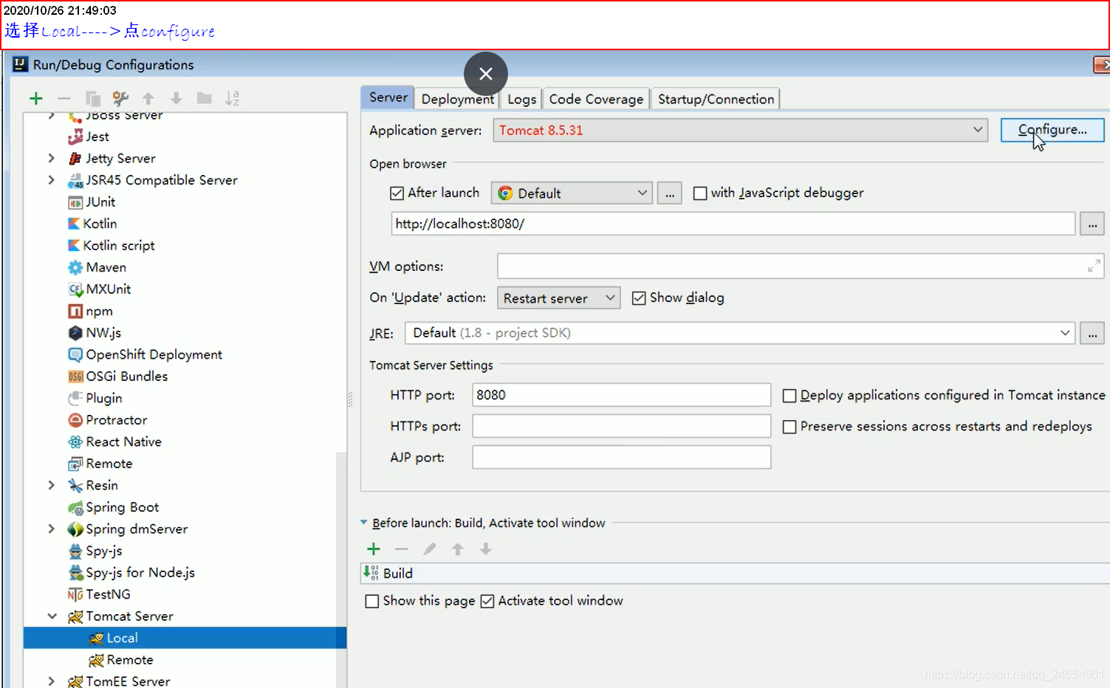Image resolution: width=1110 pixels, height=688 pixels.
Task: Collapse Tomcat Server tree node
Action: coord(52,616)
